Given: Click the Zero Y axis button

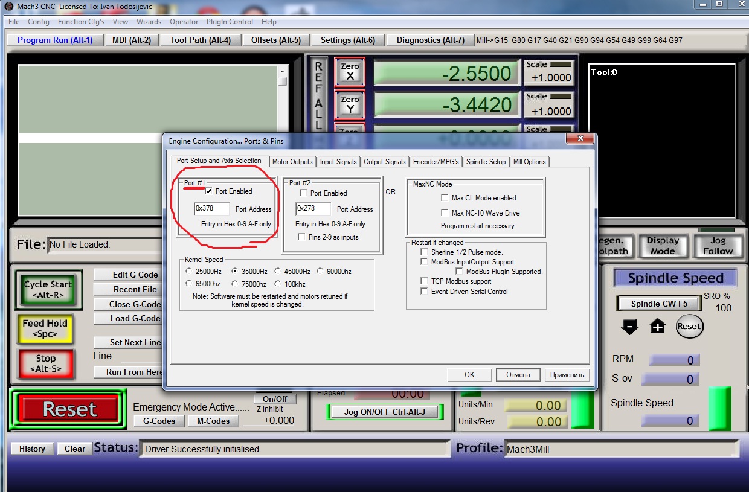Looking at the screenshot, I should (x=350, y=104).
